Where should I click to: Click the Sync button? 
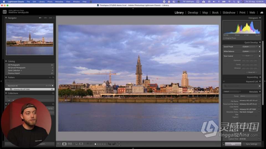tap(233, 144)
